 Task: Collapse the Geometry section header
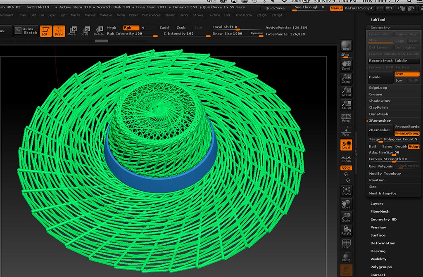click(380, 28)
